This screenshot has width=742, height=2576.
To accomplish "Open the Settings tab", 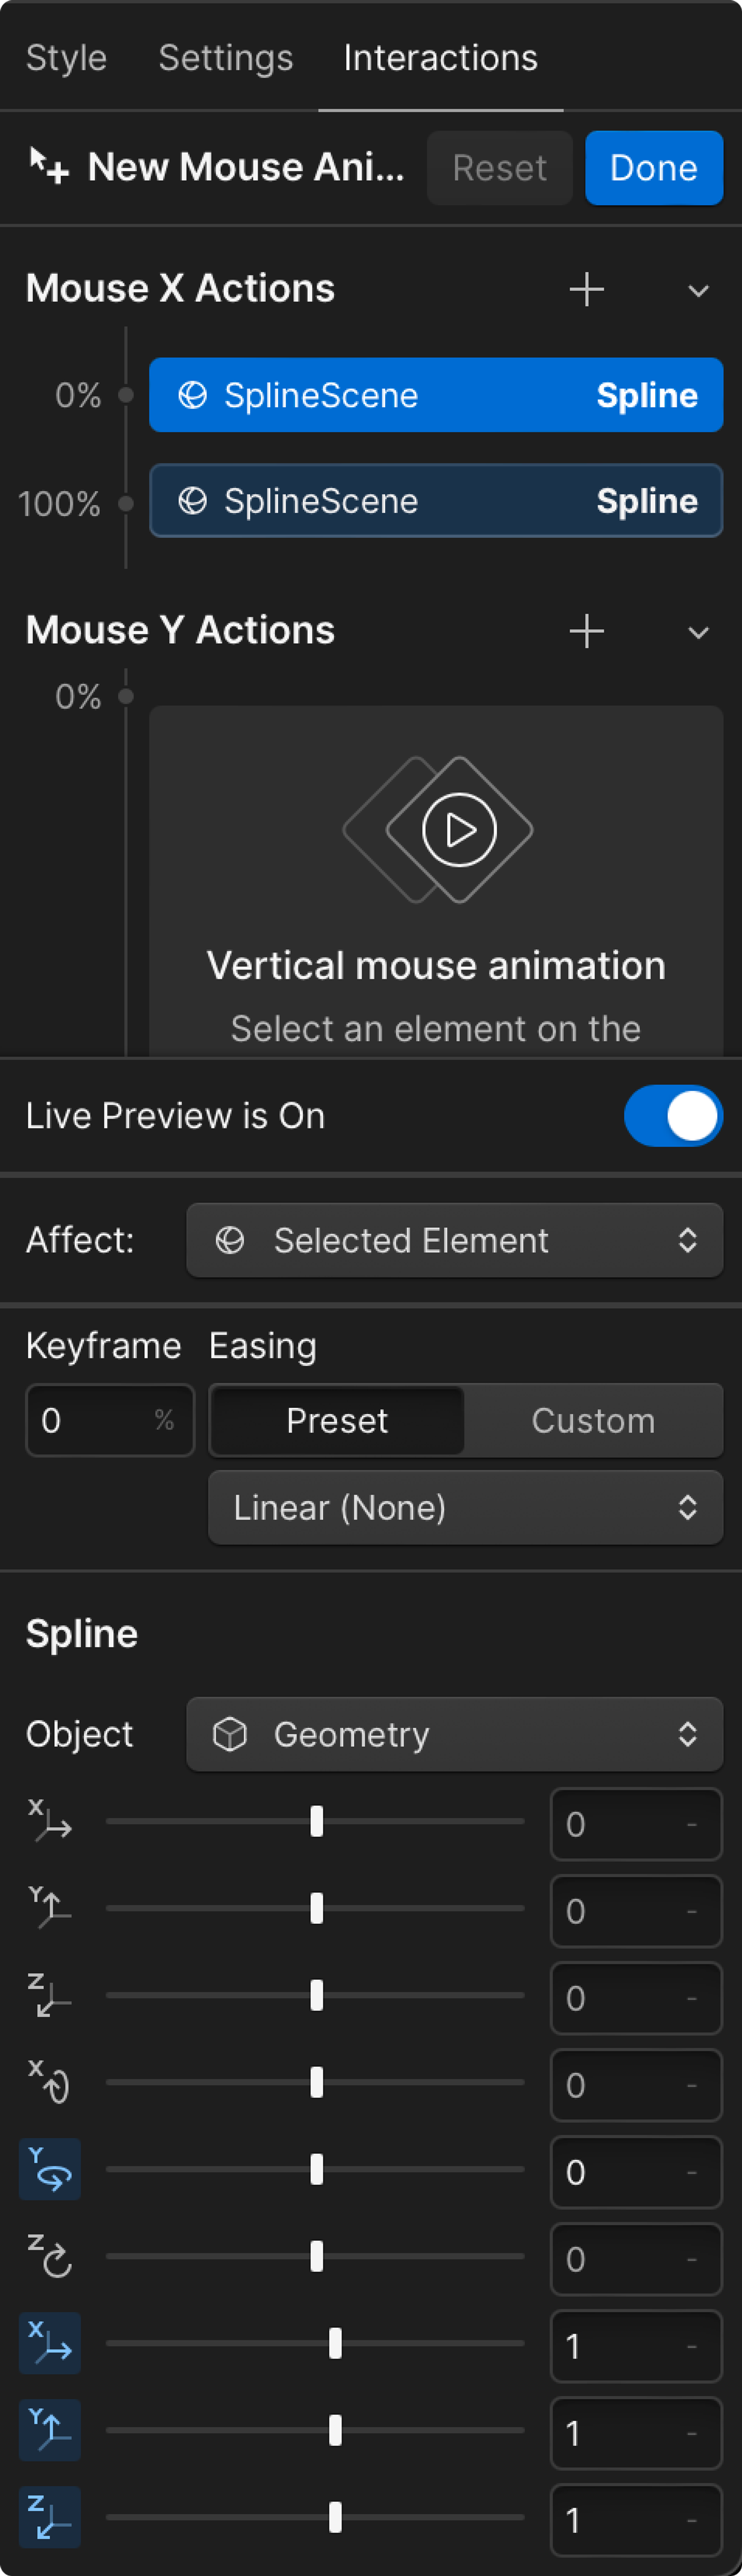I will (226, 58).
